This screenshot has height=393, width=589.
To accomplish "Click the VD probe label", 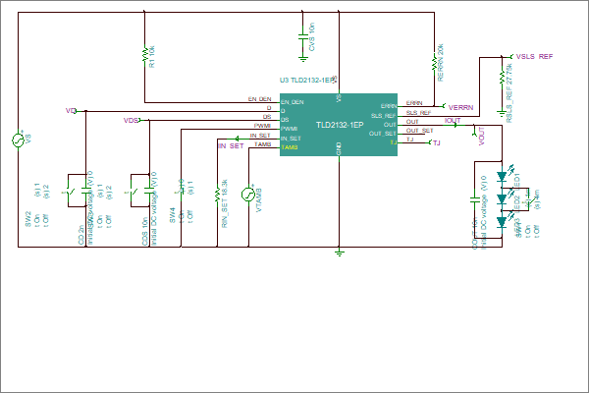I will point(71,111).
